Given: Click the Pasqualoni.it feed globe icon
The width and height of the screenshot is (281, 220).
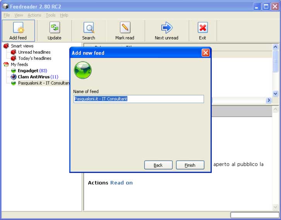Looking at the screenshot, I should tap(14, 83).
